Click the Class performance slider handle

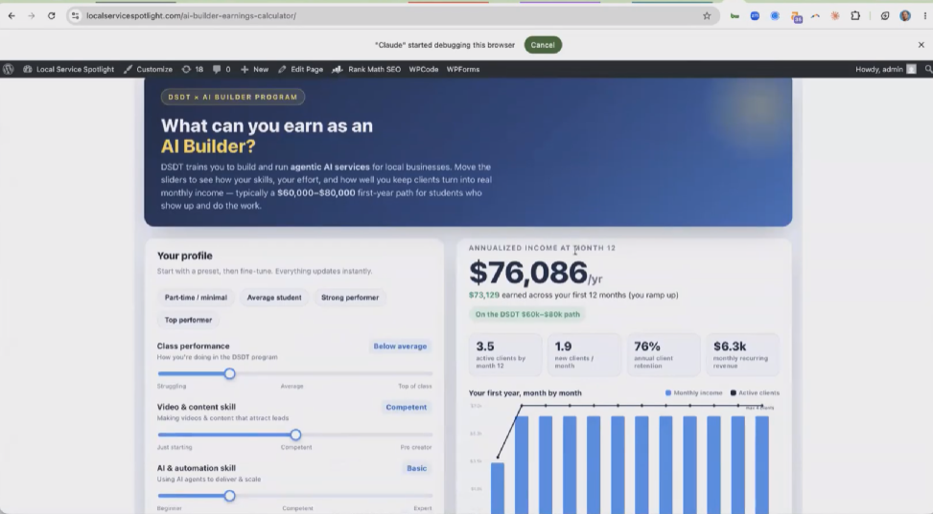click(x=230, y=373)
